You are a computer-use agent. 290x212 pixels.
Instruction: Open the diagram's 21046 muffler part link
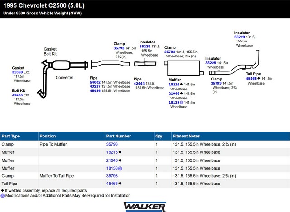click(x=174, y=94)
